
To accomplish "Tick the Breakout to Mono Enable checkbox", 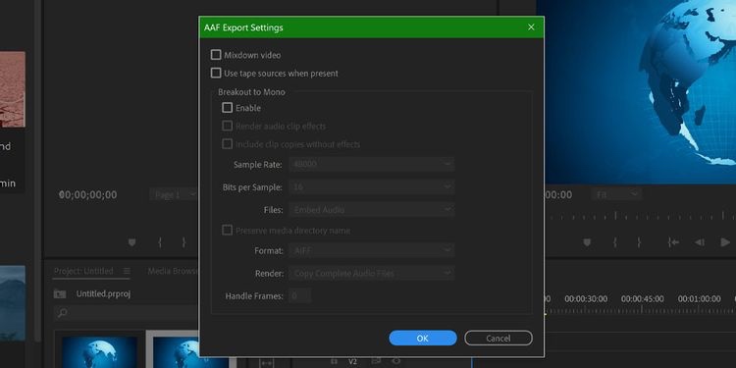I will [x=228, y=108].
